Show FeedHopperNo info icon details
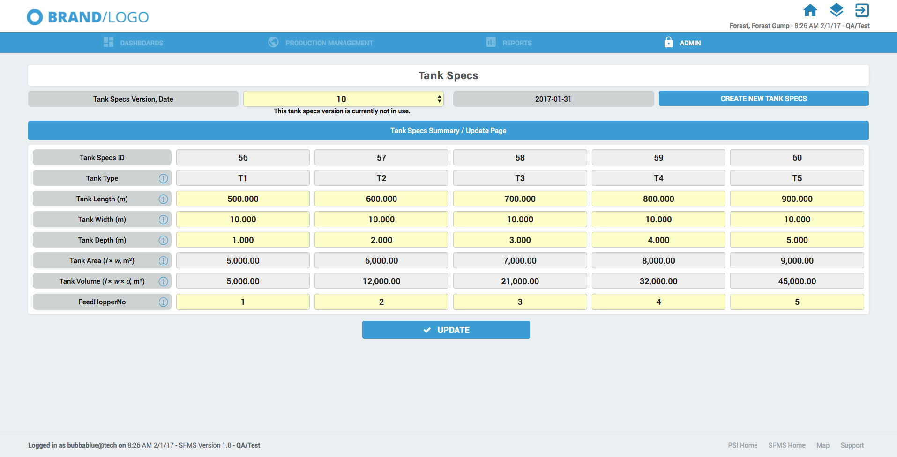Screen dimensions: 897x457 tap(163, 302)
